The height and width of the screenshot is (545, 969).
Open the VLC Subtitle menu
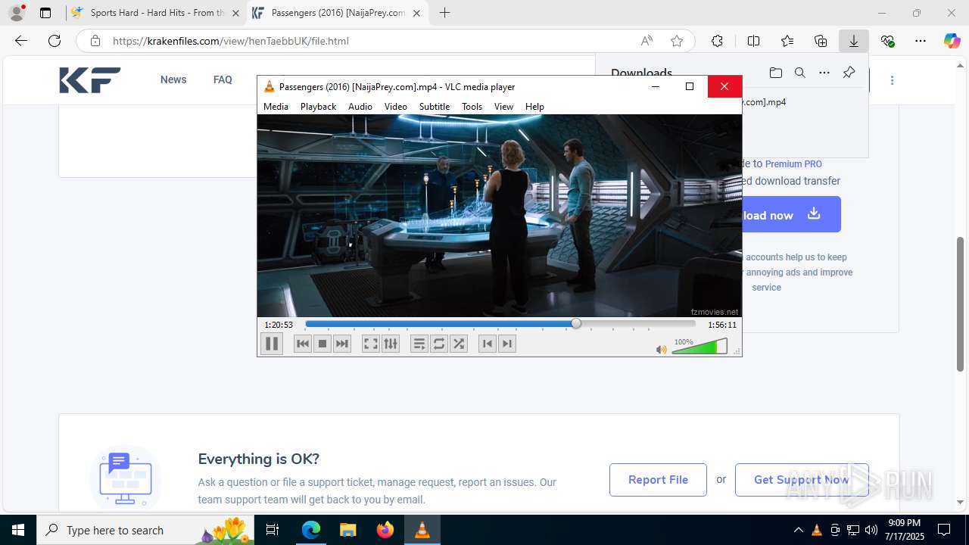point(435,107)
